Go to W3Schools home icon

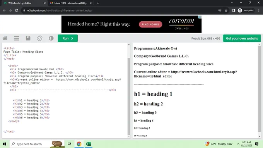(x=5, y=38)
